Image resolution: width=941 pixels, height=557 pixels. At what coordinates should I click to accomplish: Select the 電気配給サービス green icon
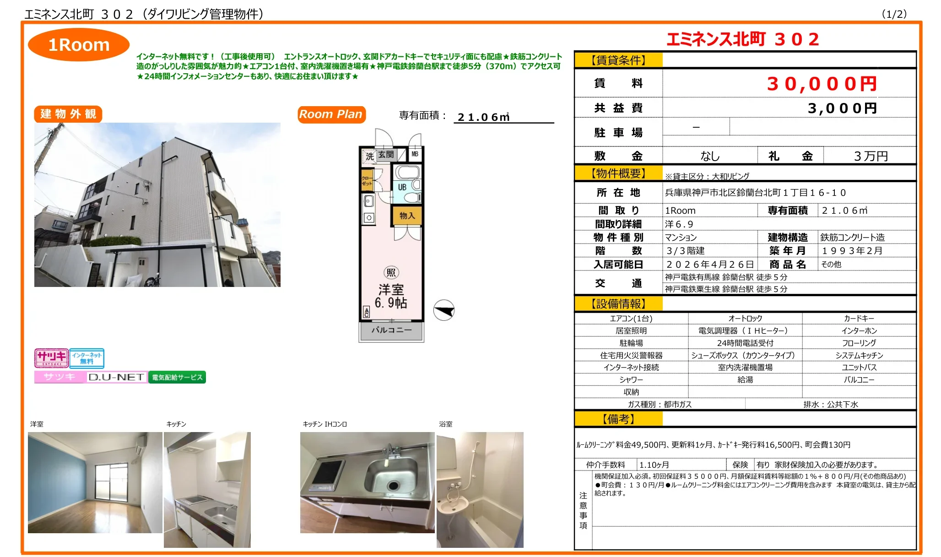point(178,377)
